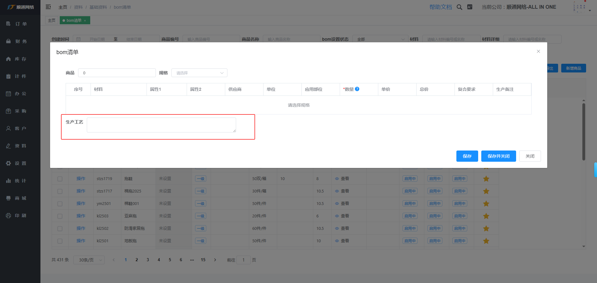Open the 订单 sidebar menu
The width and height of the screenshot is (597, 283).
[20, 24]
